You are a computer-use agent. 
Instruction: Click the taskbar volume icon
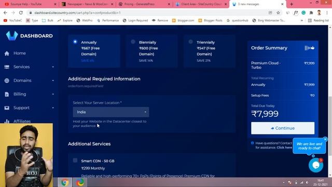coord(307,182)
